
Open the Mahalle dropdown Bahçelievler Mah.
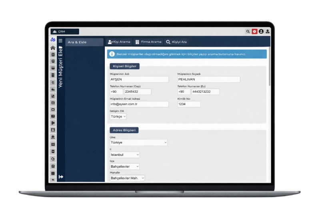[127, 178]
